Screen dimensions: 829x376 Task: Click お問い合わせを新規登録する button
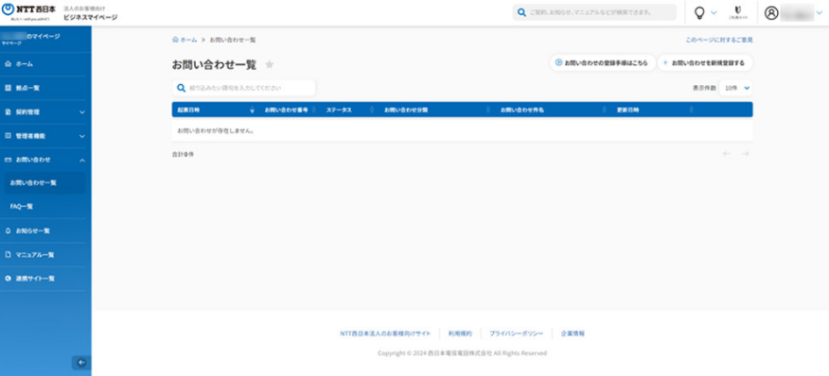click(x=705, y=62)
